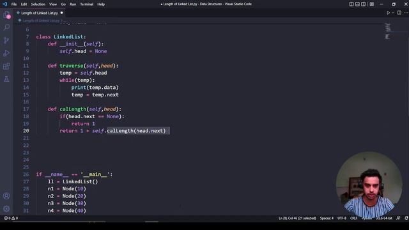
Task: Open the File menu
Action: coord(14,4)
